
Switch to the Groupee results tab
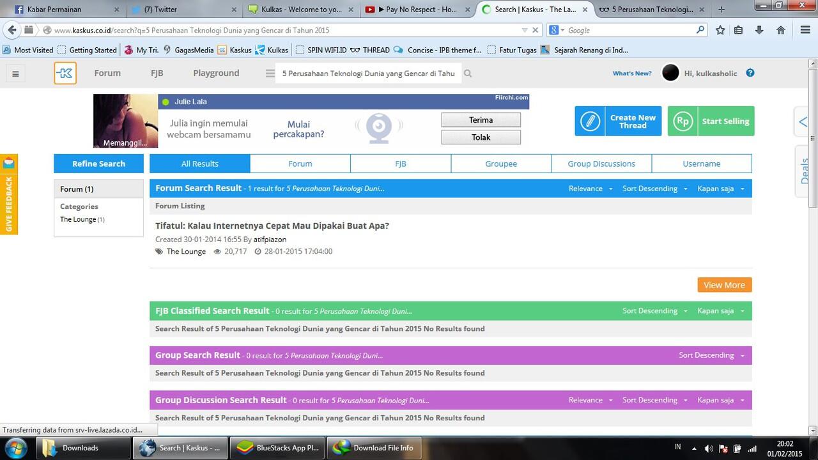coord(501,164)
